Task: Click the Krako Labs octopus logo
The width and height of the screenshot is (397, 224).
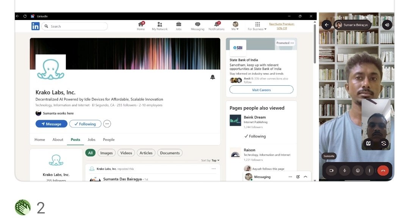Action: (51, 70)
